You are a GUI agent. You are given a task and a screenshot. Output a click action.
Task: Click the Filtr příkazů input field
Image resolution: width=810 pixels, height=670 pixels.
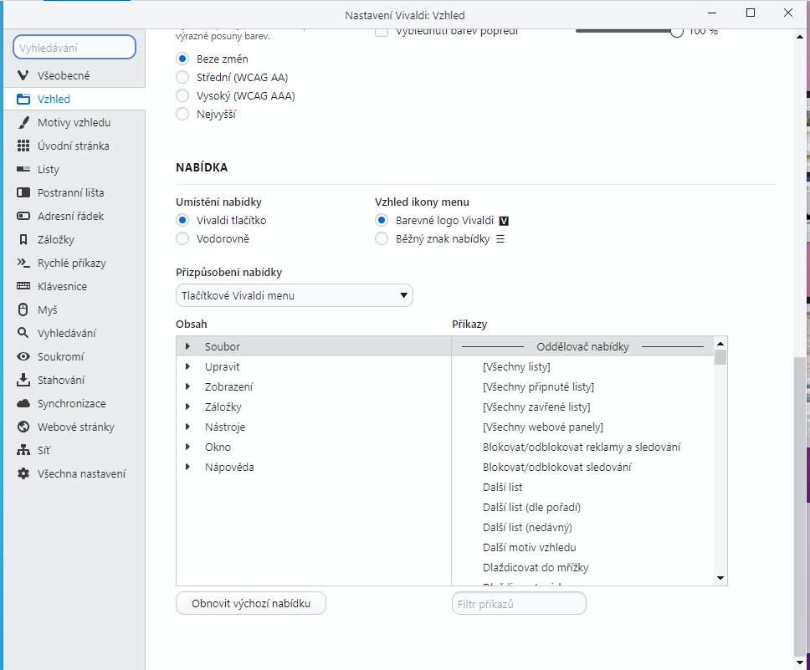519,603
